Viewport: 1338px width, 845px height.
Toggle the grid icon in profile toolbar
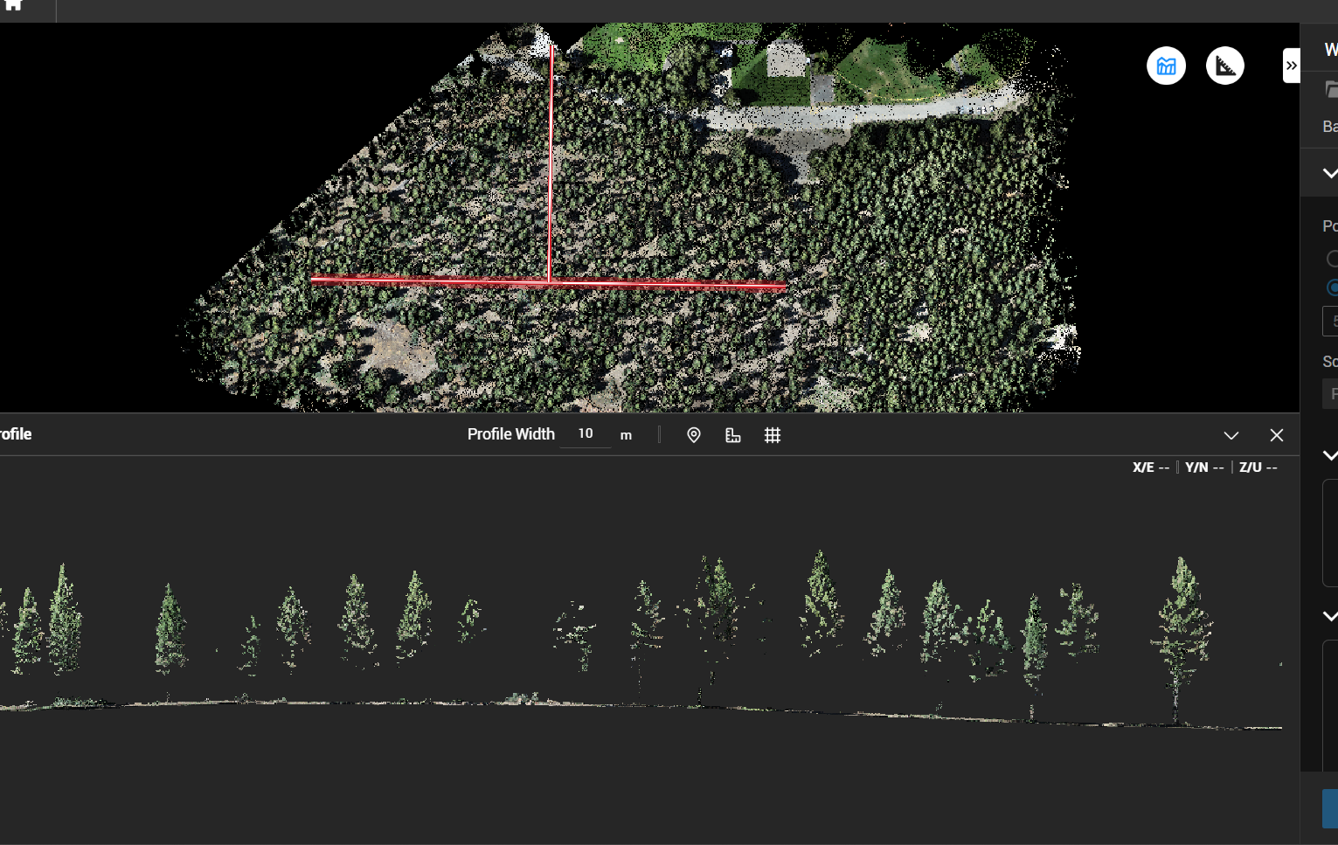pos(773,435)
